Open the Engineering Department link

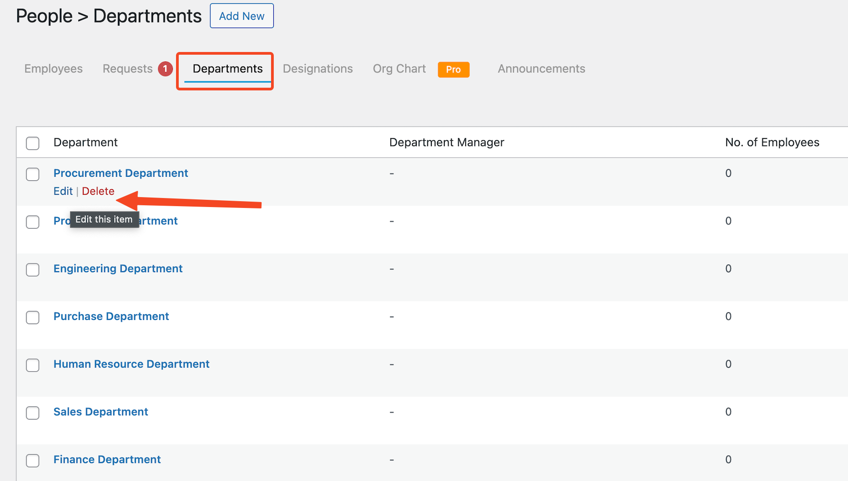[x=118, y=269]
